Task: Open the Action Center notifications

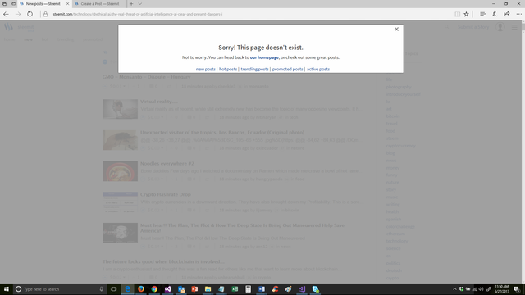Action: click(x=517, y=289)
